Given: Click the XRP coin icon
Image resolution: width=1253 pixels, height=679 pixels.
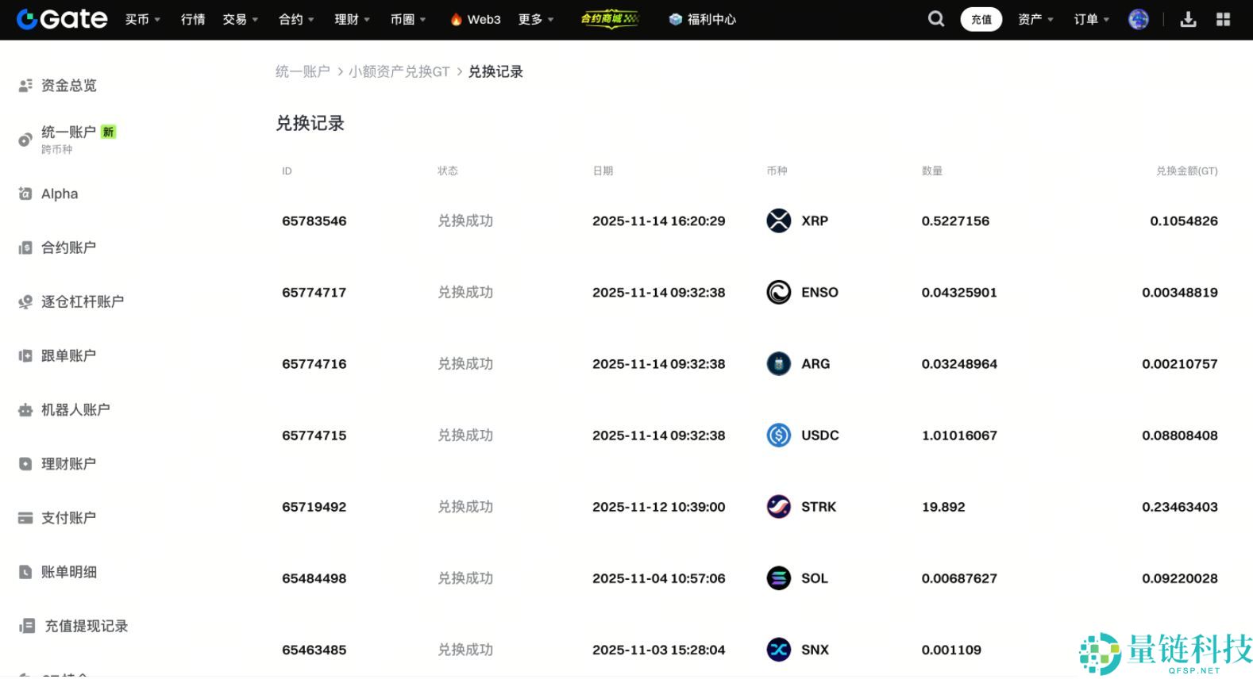Looking at the screenshot, I should point(779,221).
